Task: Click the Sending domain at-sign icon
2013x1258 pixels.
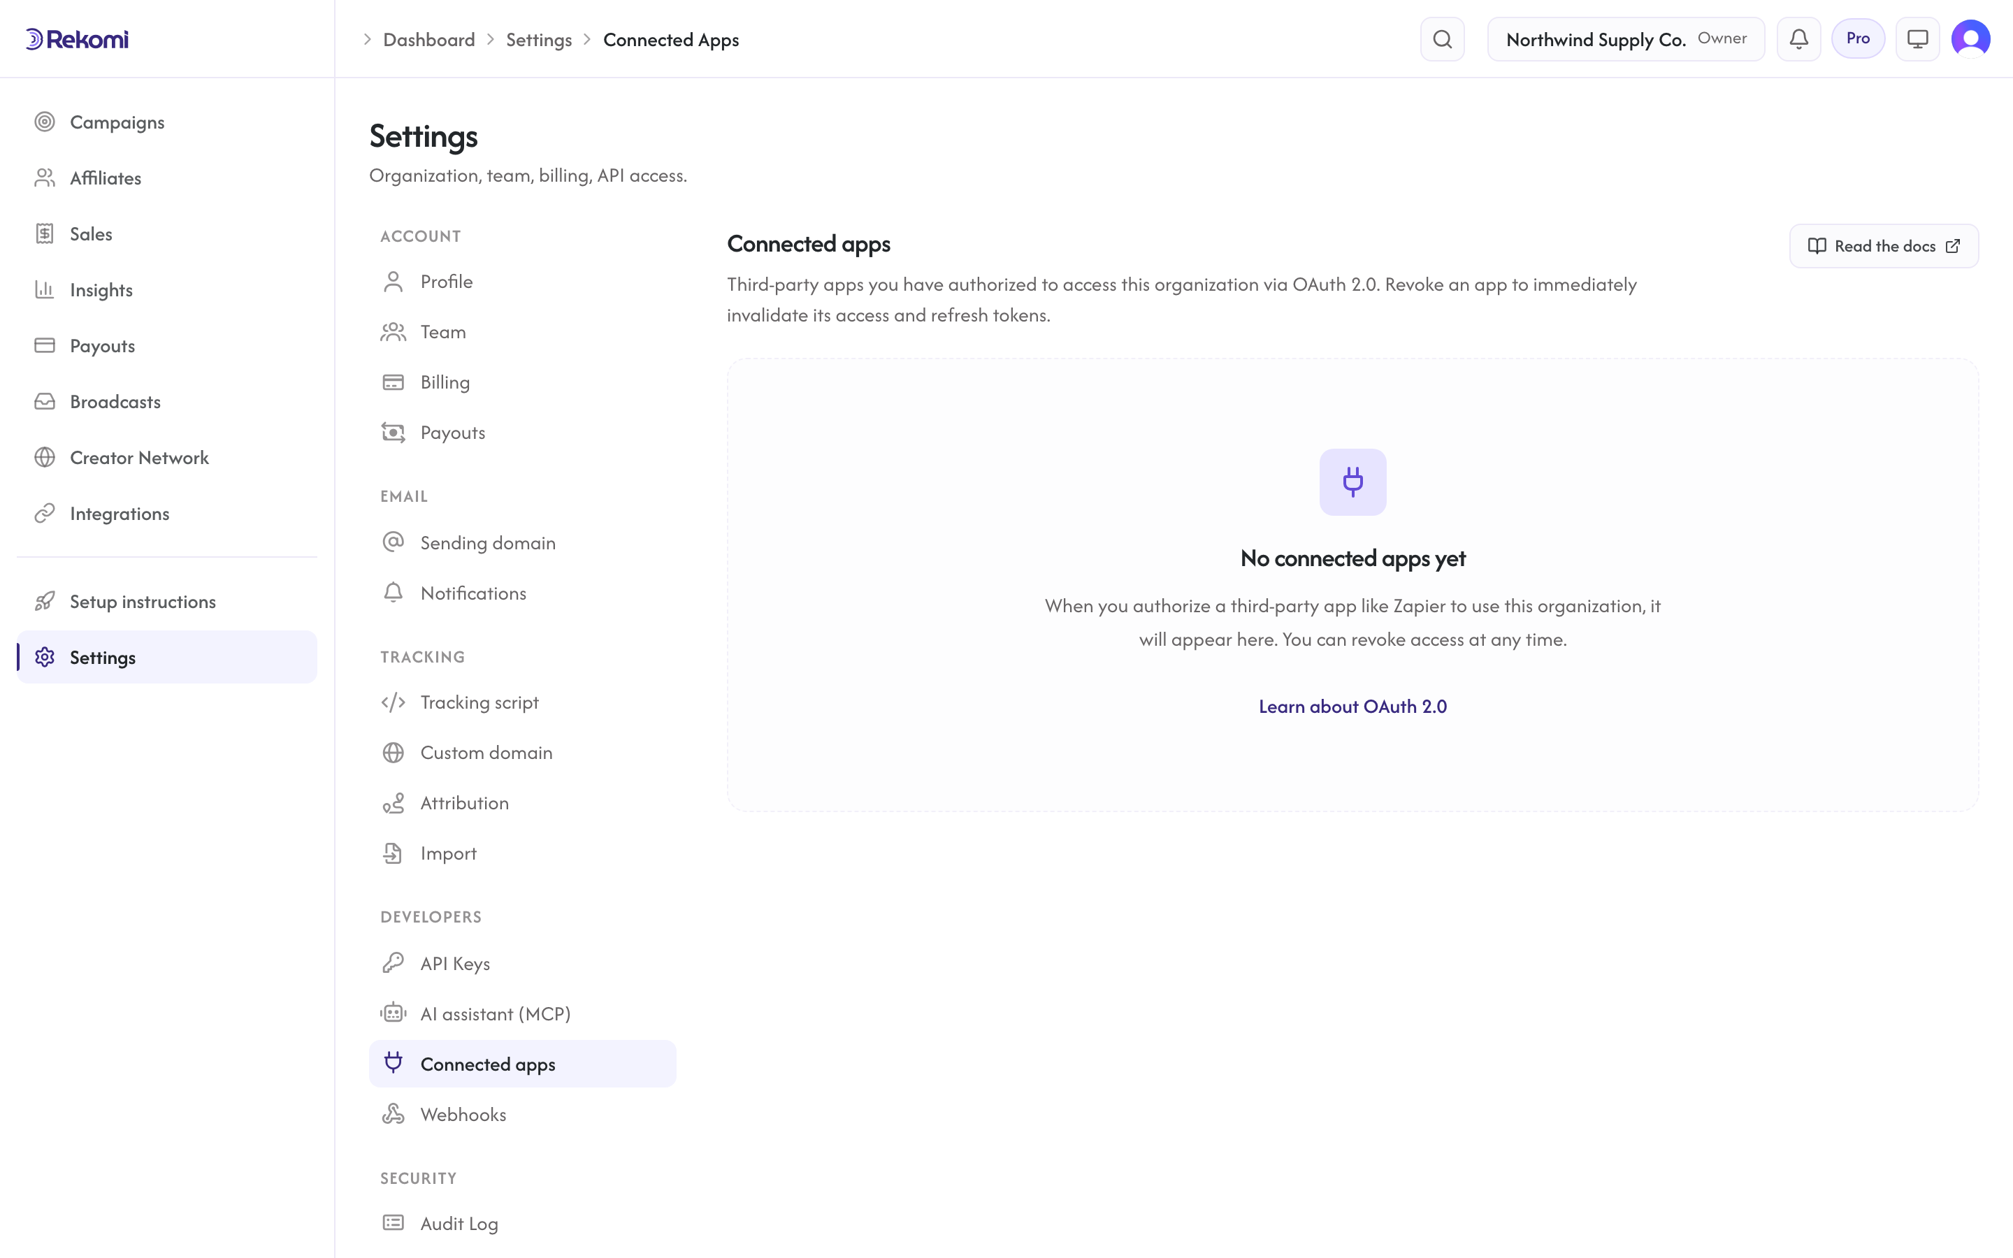Action: 394,542
